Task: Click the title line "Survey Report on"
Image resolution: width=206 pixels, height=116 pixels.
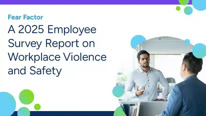Action: point(51,44)
